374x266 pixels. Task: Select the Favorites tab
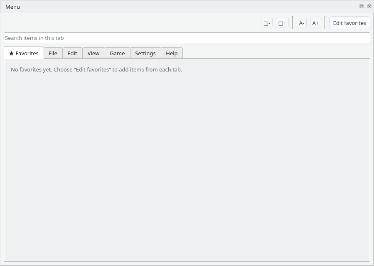pyautogui.click(x=24, y=53)
